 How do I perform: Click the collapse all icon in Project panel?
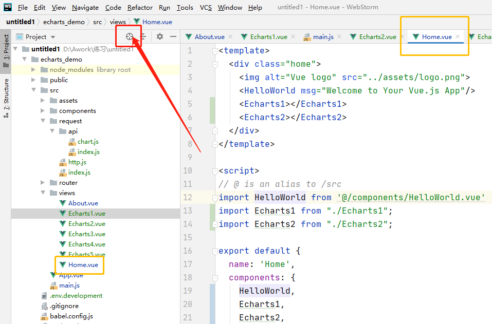[x=143, y=36]
